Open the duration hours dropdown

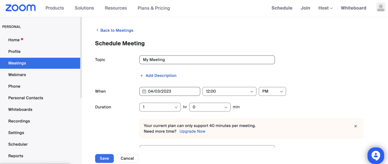point(160,107)
